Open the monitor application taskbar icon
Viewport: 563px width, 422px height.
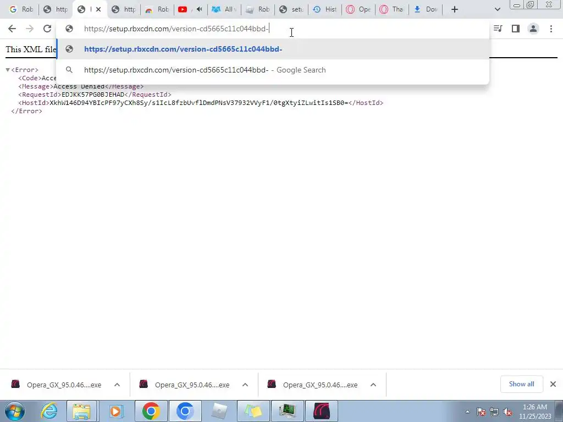click(287, 411)
